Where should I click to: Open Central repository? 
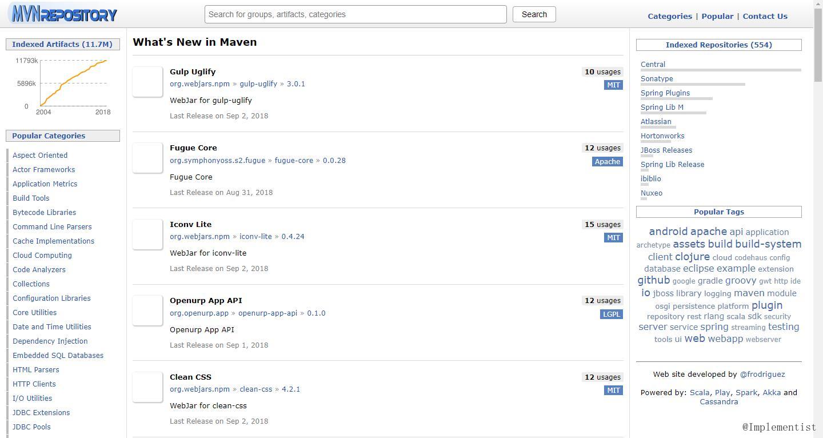(x=653, y=64)
